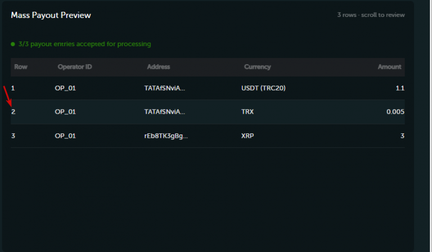432x252 pixels.
Task: Sort by Operator ID column header
Action: (75, 67)
